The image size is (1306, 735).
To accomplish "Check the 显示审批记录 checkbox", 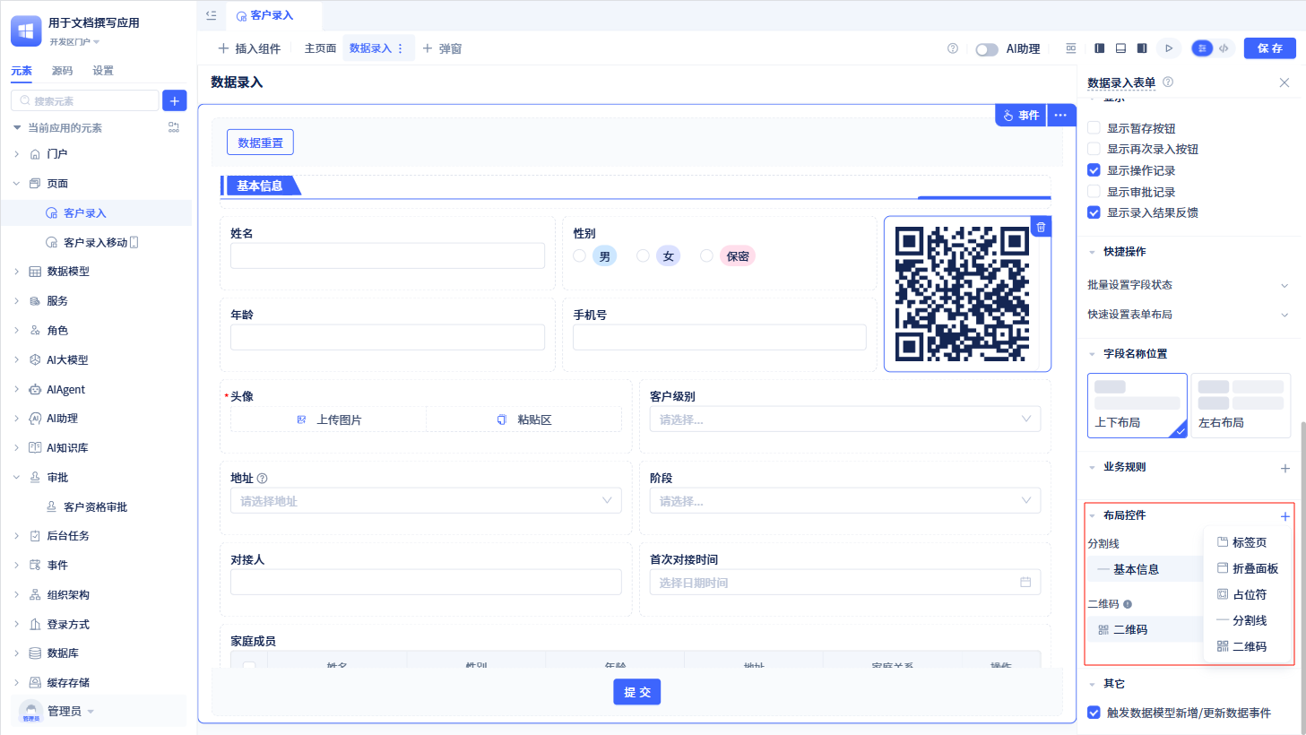I will click(1094, 192).
